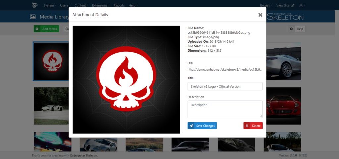Open the Content menu
The image size is (339, 159).
point(81,5)
